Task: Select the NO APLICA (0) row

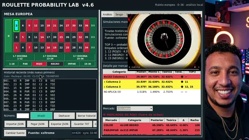Action: click(x=152, y=92)
